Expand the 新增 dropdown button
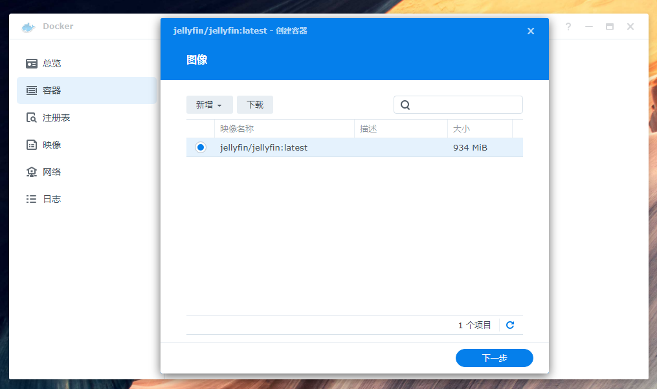 click(209, 105)
